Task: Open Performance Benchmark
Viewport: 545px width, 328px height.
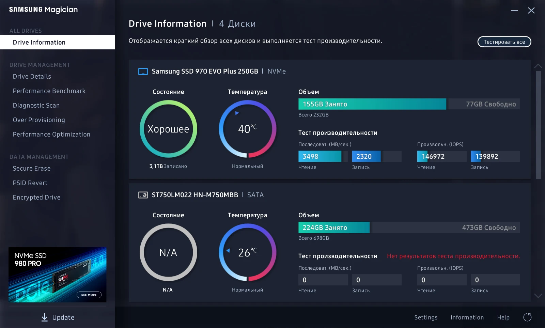Action: click(x=49, y=91)
